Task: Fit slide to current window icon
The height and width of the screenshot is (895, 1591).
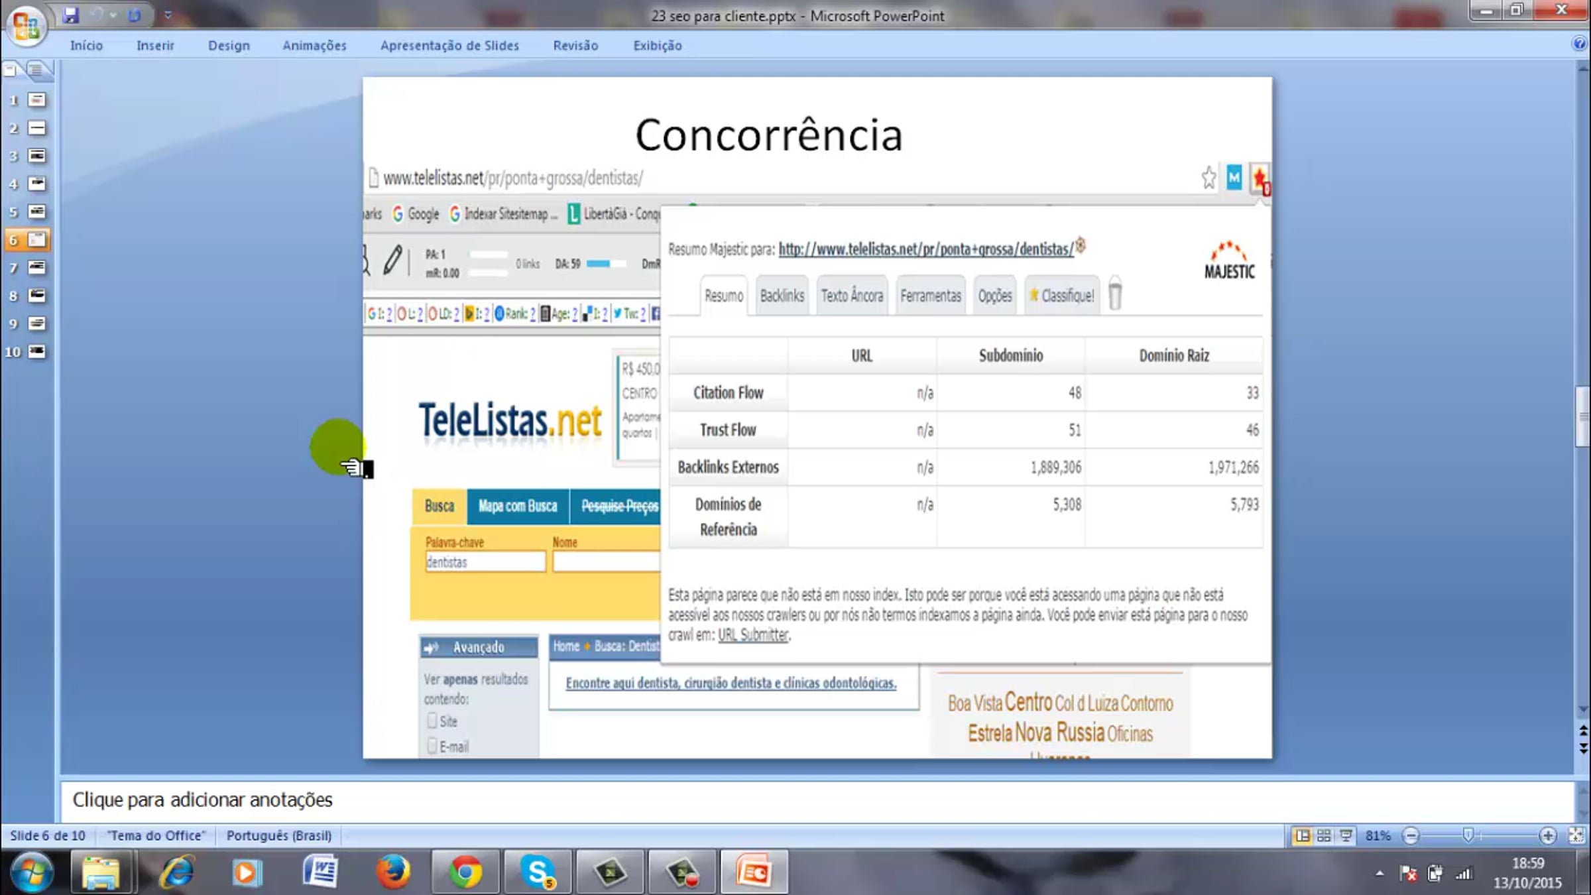Action: pyautogui.click(x=1576, y=835)
